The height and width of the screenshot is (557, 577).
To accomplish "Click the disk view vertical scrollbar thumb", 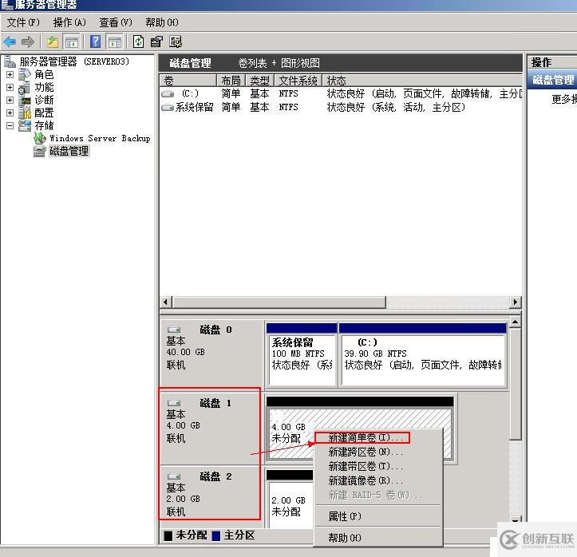I will 516,384.
